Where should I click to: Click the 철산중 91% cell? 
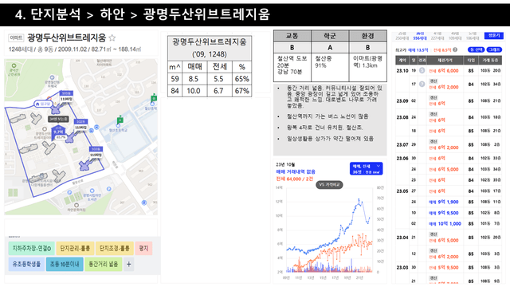click(330, 67)
